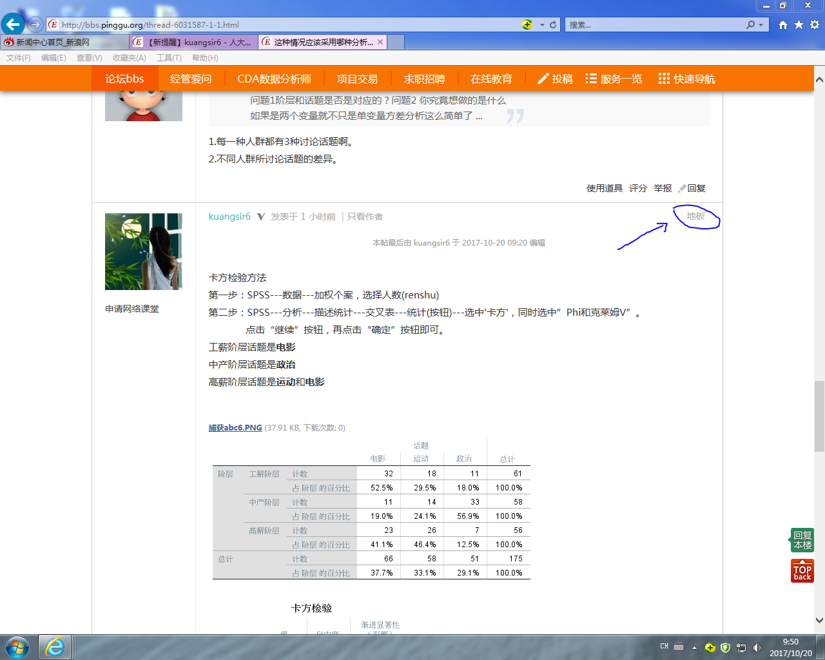Click the 地板 floor label link
825x660 pixels.
tap(695, 216)
